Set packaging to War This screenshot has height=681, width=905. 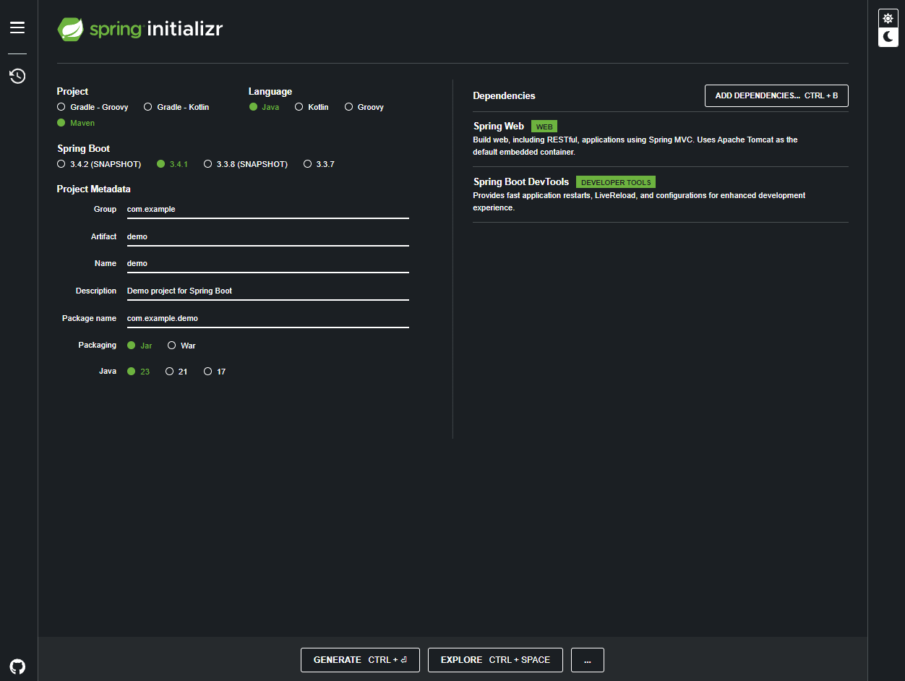tap(181, 346)
